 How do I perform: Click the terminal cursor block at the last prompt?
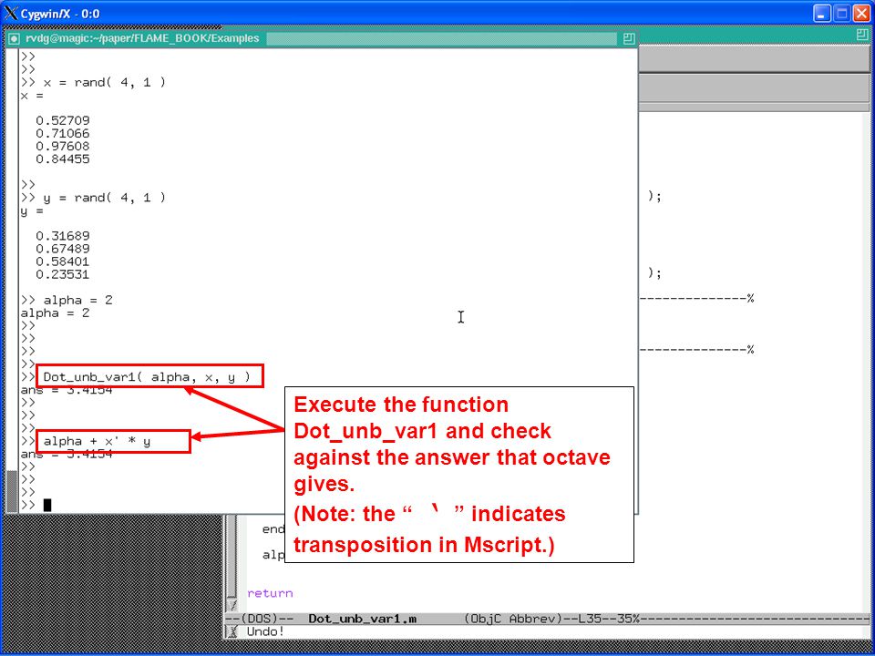(47, 505)
